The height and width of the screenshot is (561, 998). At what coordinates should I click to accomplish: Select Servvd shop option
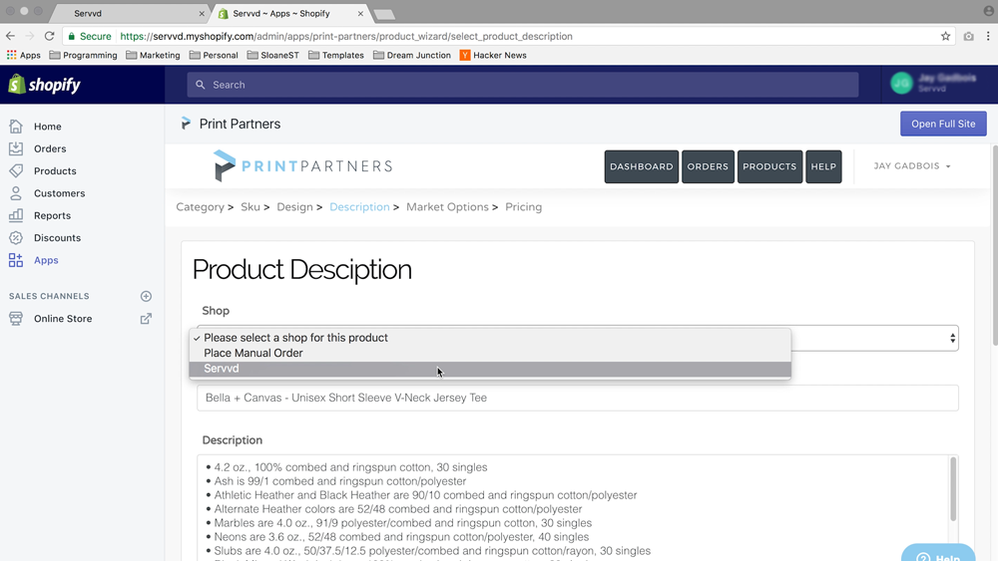[490, 369]
